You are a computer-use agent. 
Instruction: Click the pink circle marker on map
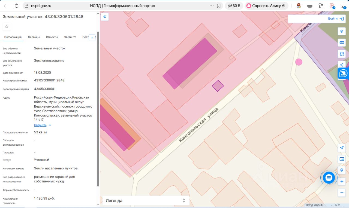coord(299,62)
